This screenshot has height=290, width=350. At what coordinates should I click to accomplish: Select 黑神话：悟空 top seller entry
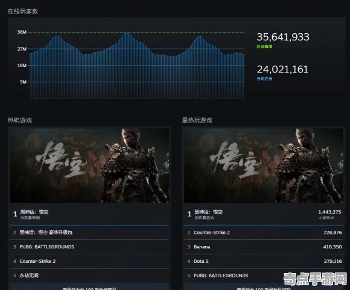[89, 214]
